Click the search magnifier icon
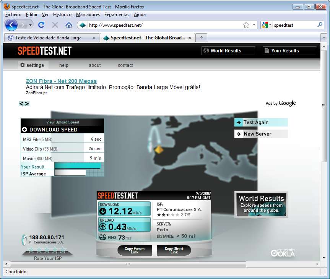The height and width of the screenshot is (279, 330). point(320,25)
